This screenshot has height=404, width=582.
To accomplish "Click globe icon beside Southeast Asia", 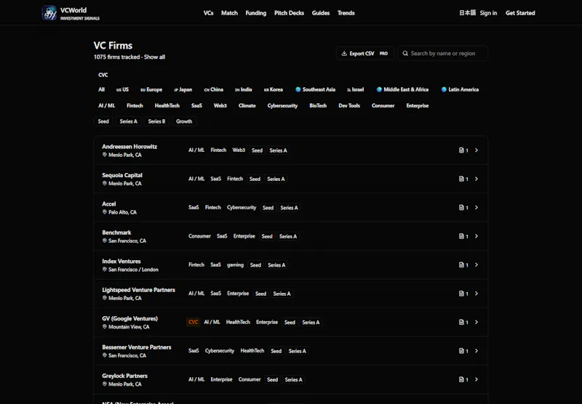I will click(298, 89).
